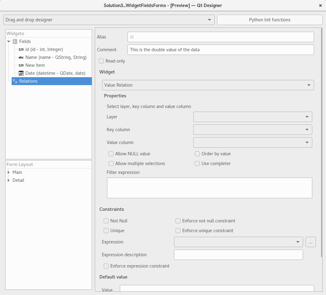Viewport: 326px width, 295px height.
Task: Enable the Read only checkbox
Action: 101,61
